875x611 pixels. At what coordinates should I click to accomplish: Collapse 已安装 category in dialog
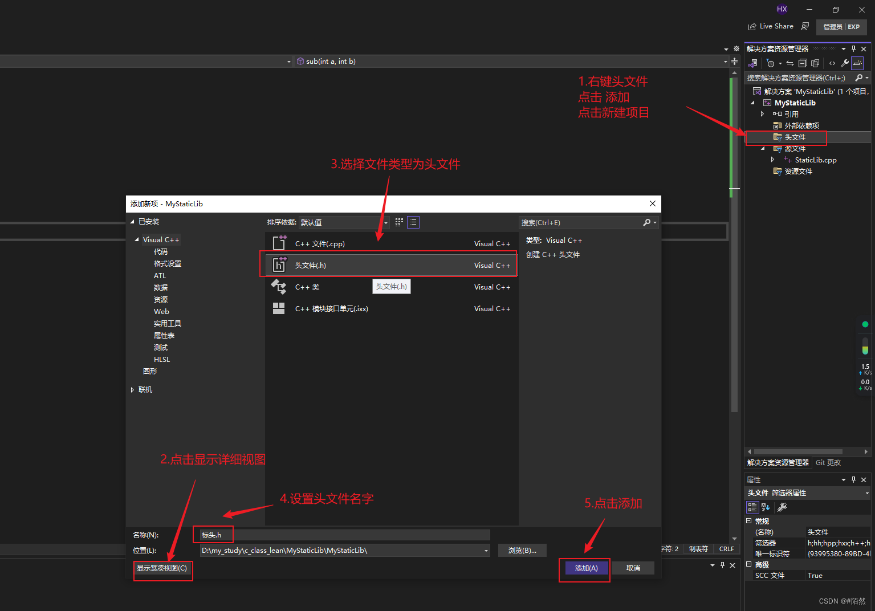click(x=133, y=222)
